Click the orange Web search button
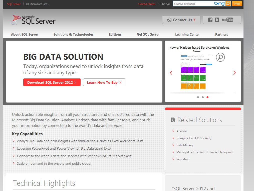Viewport: 254px width, 191px height. click(237, 4)
